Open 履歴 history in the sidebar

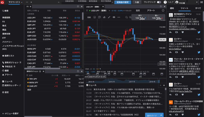point(5,71)
